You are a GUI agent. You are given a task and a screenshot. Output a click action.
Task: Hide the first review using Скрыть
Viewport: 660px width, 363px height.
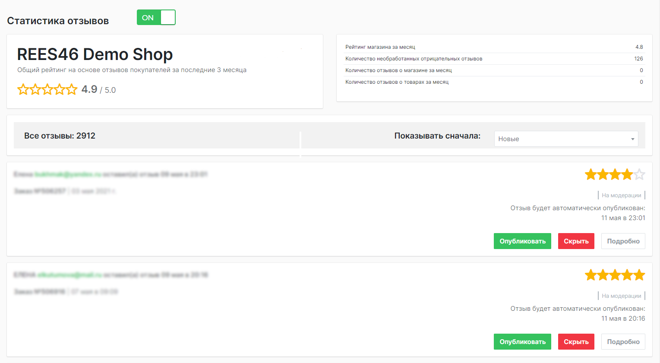[576, 241]
